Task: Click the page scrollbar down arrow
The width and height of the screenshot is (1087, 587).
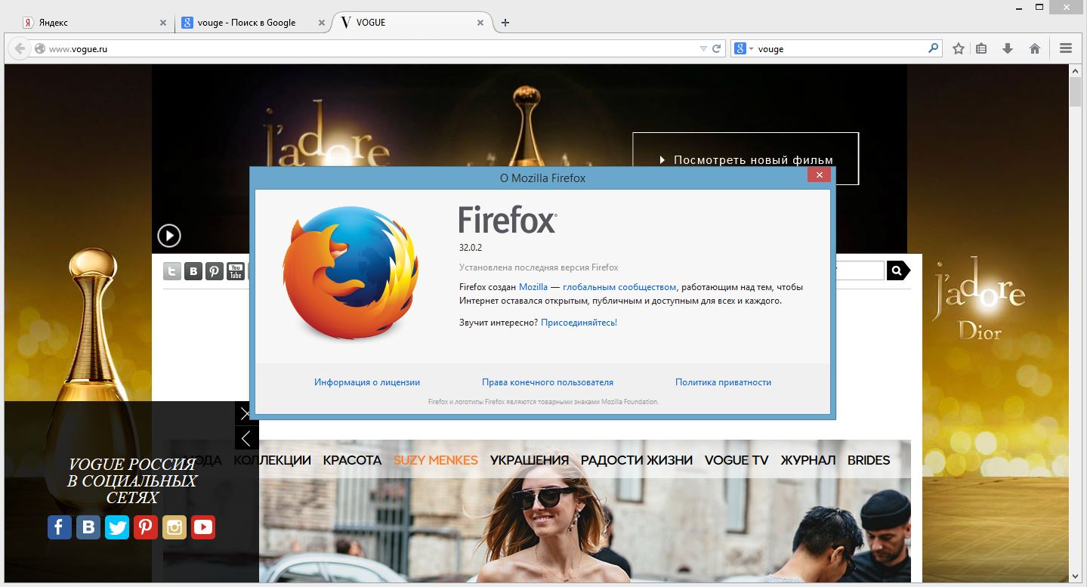Action: click(x=1076, y=576)
